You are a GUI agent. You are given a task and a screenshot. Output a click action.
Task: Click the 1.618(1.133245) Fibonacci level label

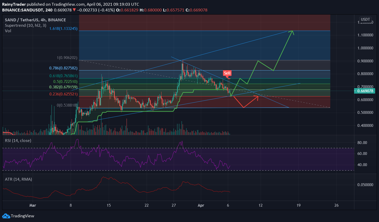pyautogui.click(x=63, y=29)
